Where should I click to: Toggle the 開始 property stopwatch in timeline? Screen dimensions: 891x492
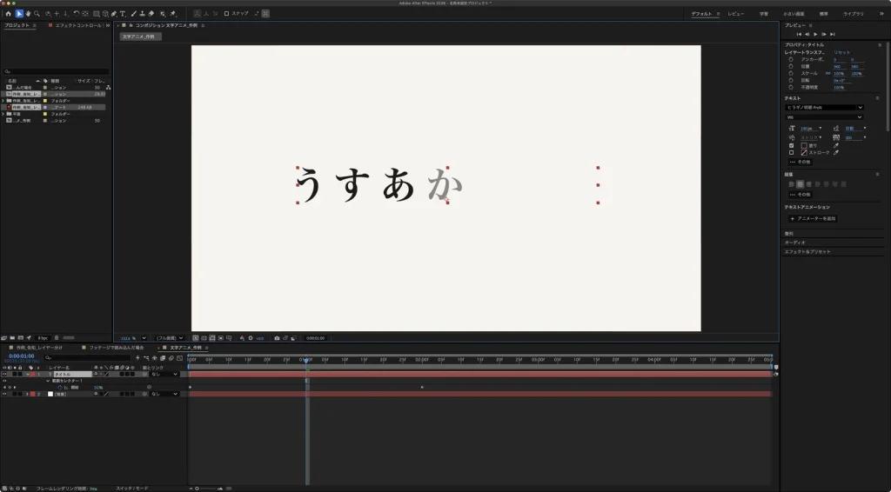pos(60,388)
